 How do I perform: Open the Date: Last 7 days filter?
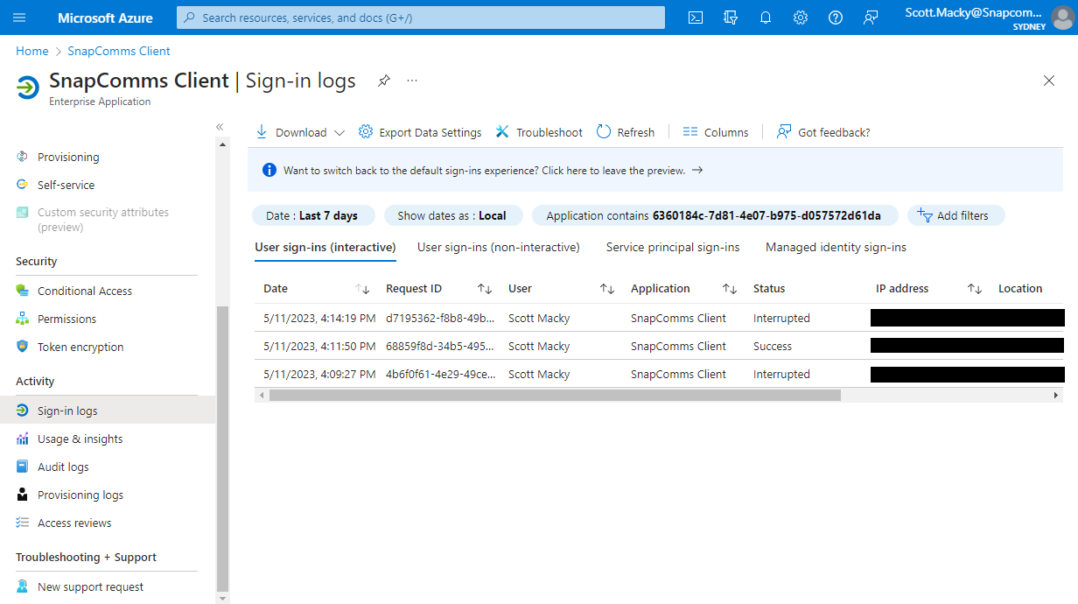coord(313,214)
